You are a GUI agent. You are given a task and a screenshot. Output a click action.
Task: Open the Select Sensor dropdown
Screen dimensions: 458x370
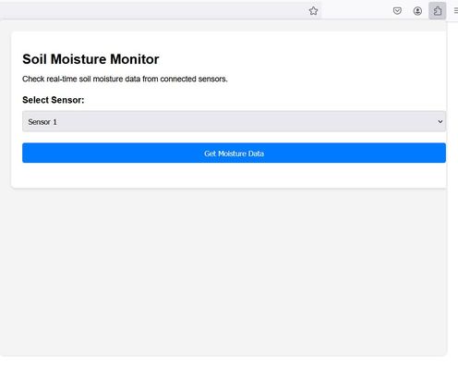(234, 121)
